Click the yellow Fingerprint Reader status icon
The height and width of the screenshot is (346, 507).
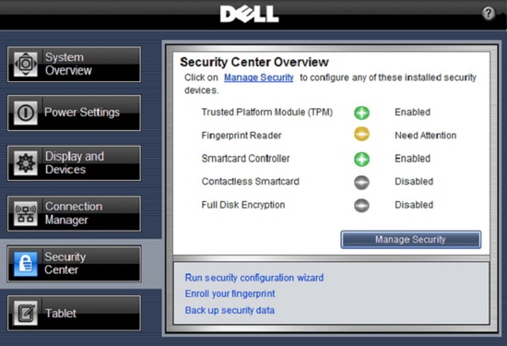(361, 134)
